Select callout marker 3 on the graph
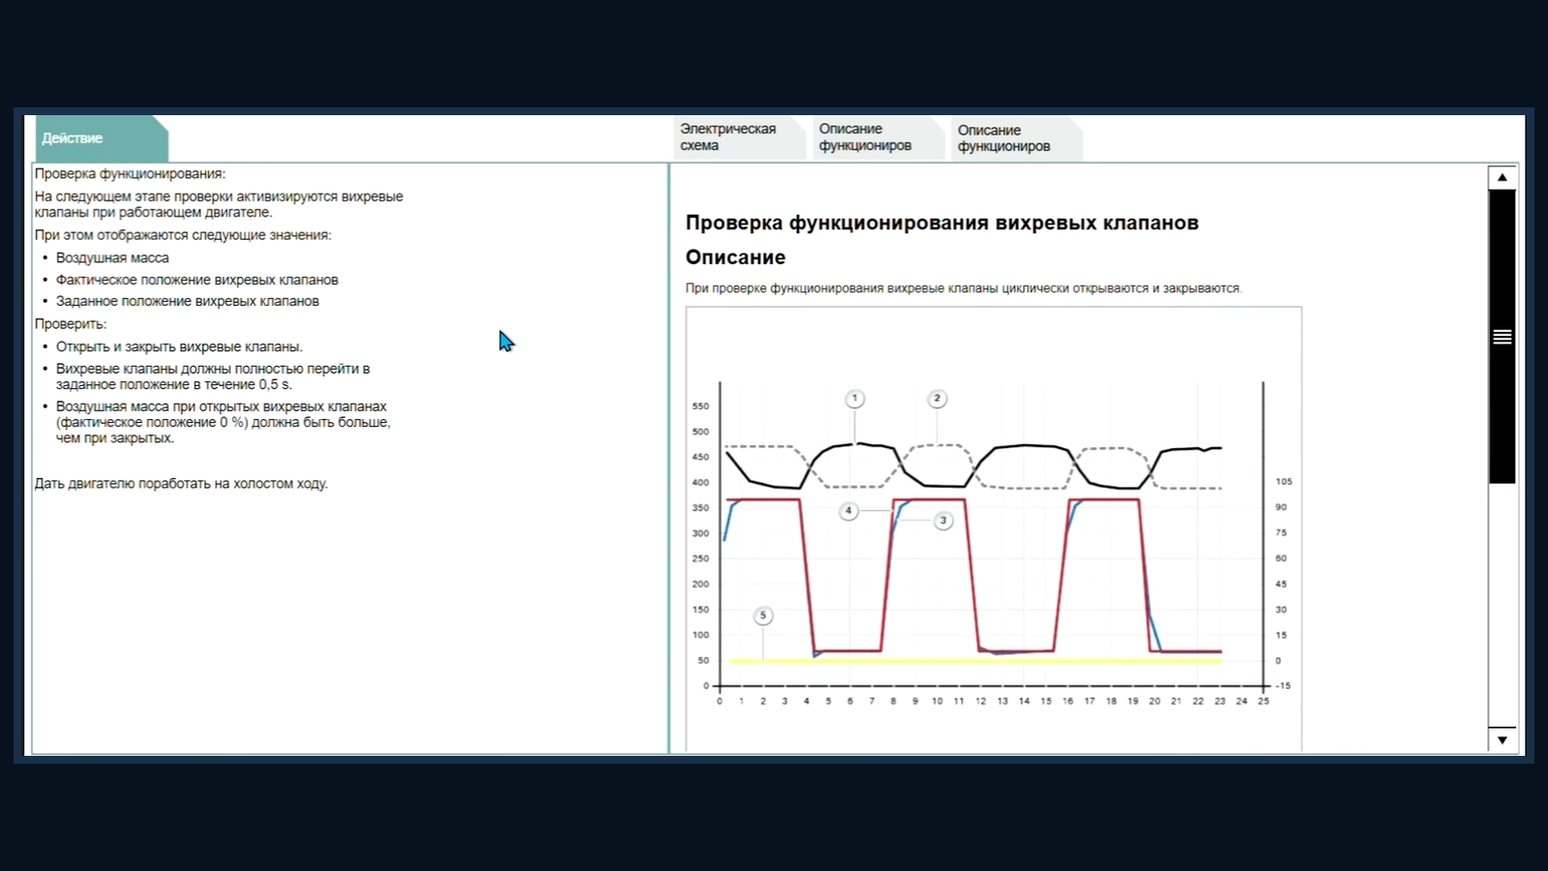 [943, 521]
